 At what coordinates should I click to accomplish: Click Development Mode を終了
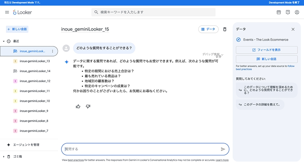(284, 2)
